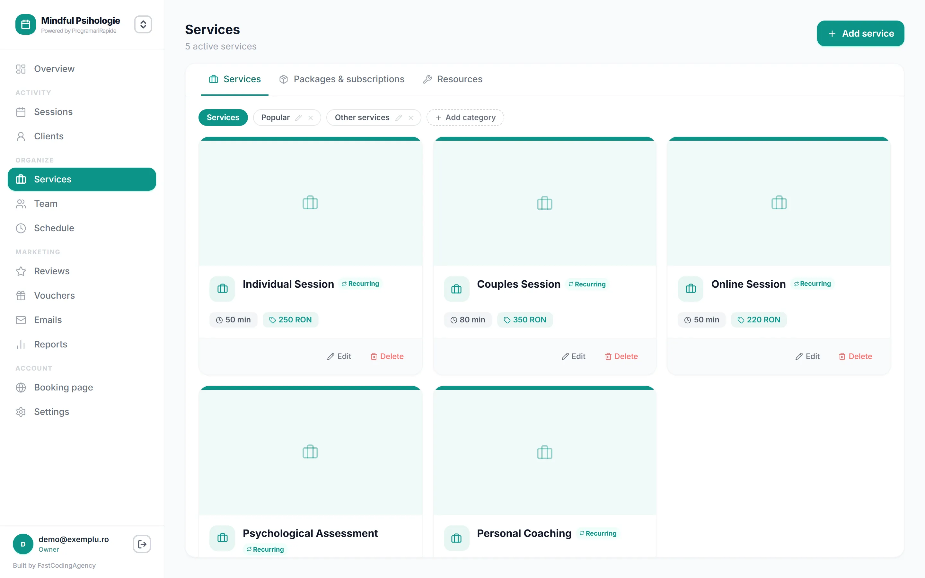Edit the Popular category with the pencil icon
Screen dimensions: 925x578
coord(298,118)
